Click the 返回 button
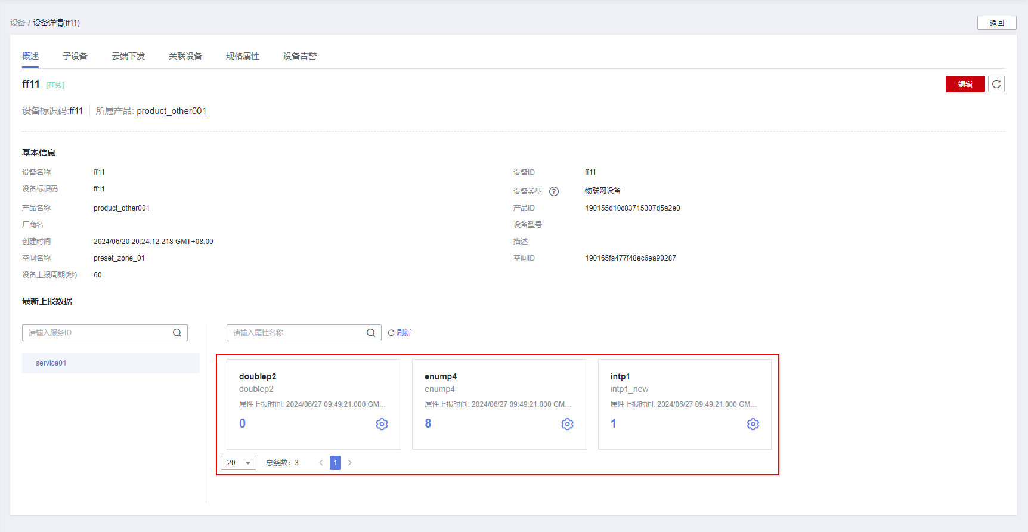1028x532 pixels. click(996, 23)
